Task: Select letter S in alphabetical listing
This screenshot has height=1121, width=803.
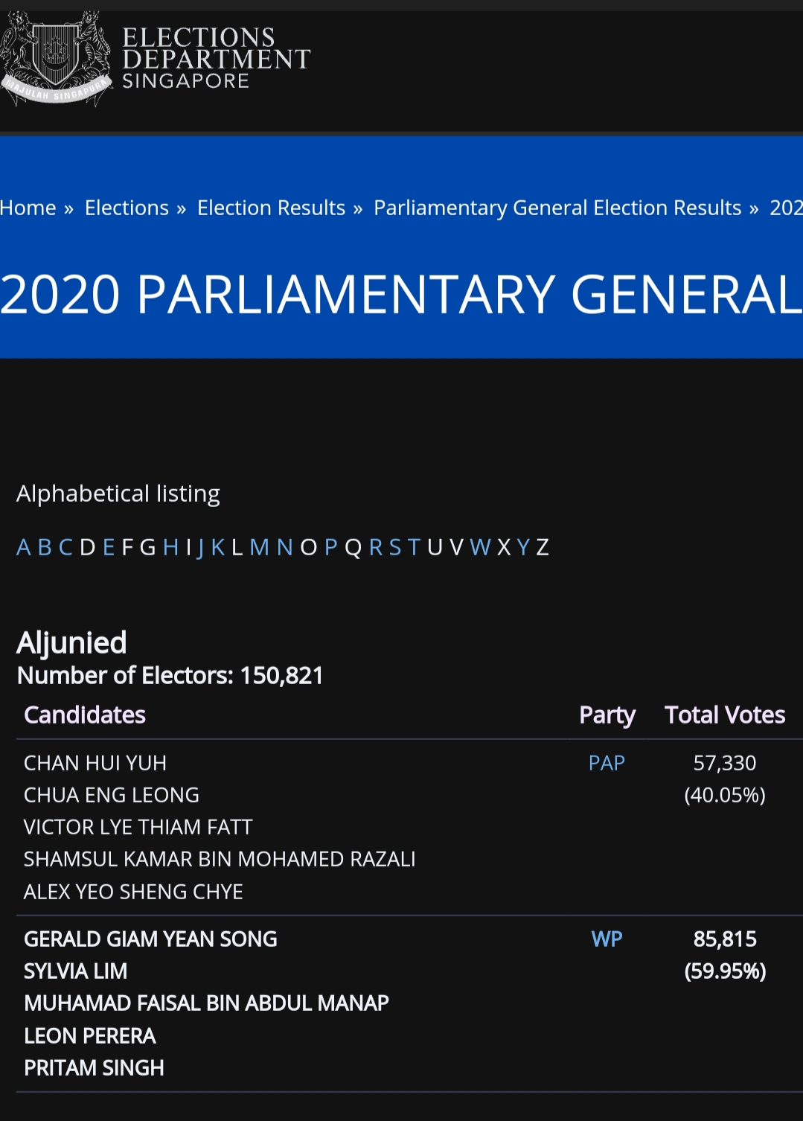Action: point(394,547)
